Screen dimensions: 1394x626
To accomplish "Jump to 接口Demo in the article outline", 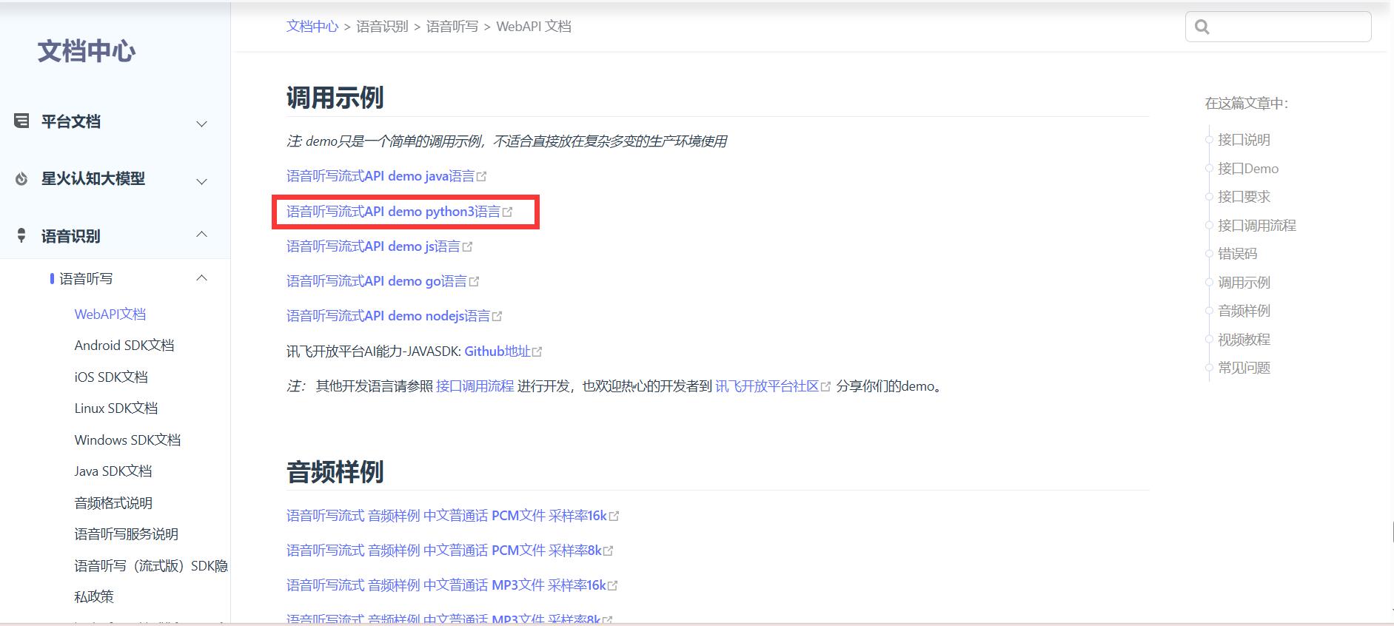I will pos(1248,169).
